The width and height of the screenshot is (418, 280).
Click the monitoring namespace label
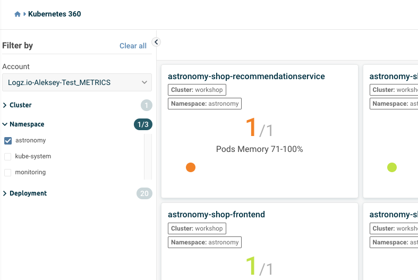pyautogui.click(x=30, y=172)
